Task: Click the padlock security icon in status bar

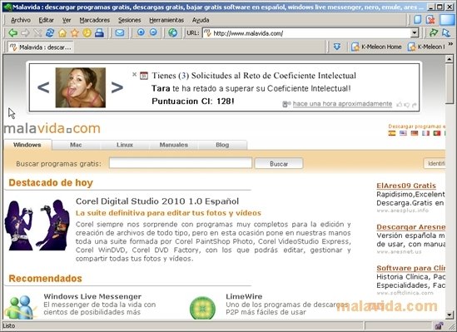Action: click(440, 325)
